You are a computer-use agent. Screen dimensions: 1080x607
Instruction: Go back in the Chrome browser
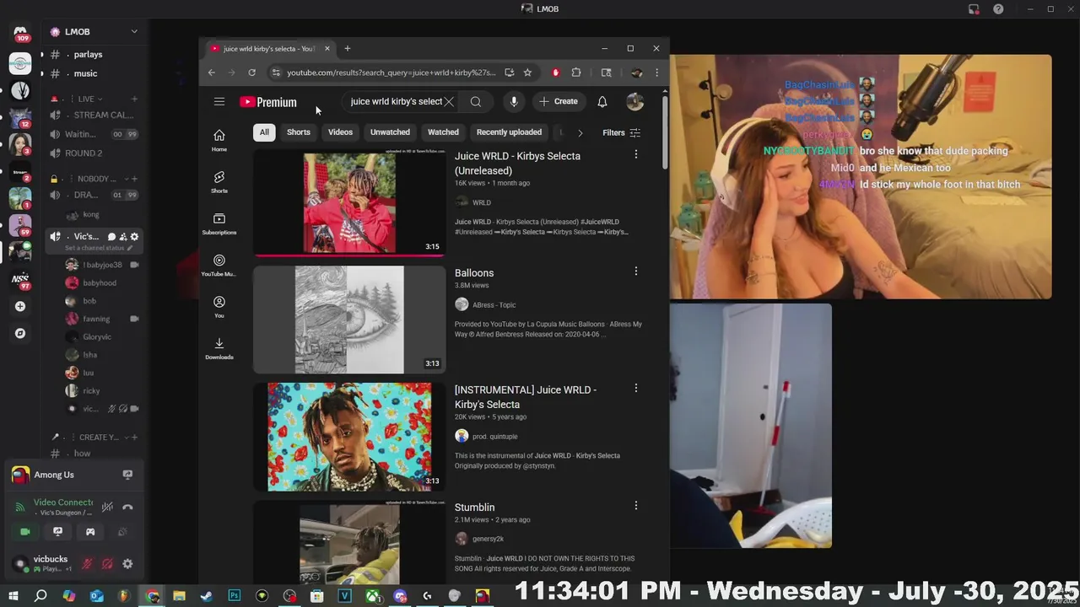click(212, 73)
